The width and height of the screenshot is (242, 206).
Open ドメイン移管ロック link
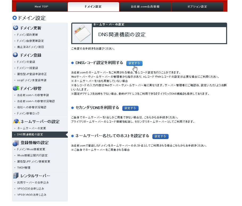click(x=28, y=113)
